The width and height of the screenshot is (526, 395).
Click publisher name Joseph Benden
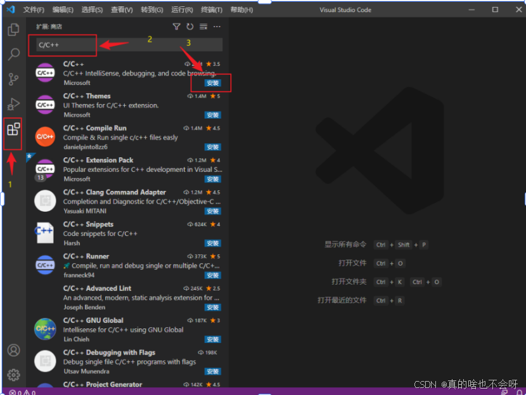click(x=84, y=307)
